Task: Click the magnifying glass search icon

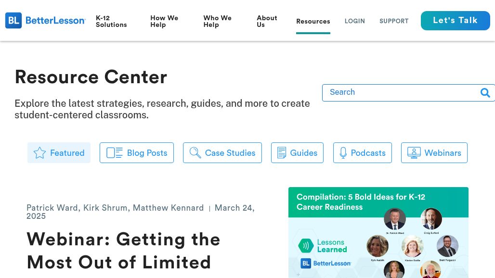Action: (x=485, y=93)
